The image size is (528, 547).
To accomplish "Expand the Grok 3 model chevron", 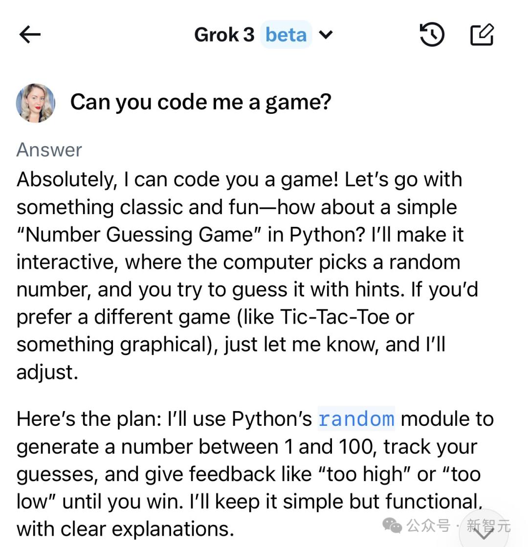I will 326,35.
